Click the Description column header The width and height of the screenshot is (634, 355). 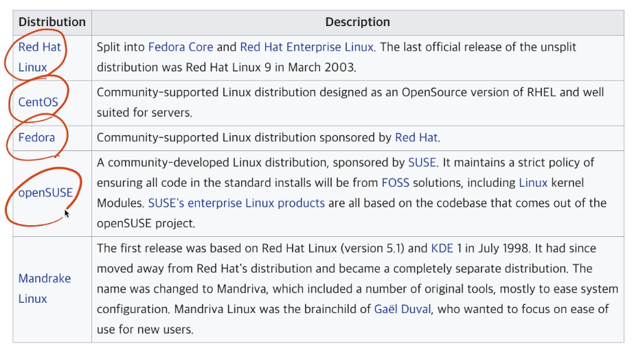tap(357, 22)
